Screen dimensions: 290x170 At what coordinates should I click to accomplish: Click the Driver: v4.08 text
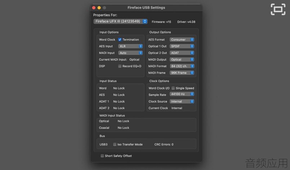click(x=186, y=22)
